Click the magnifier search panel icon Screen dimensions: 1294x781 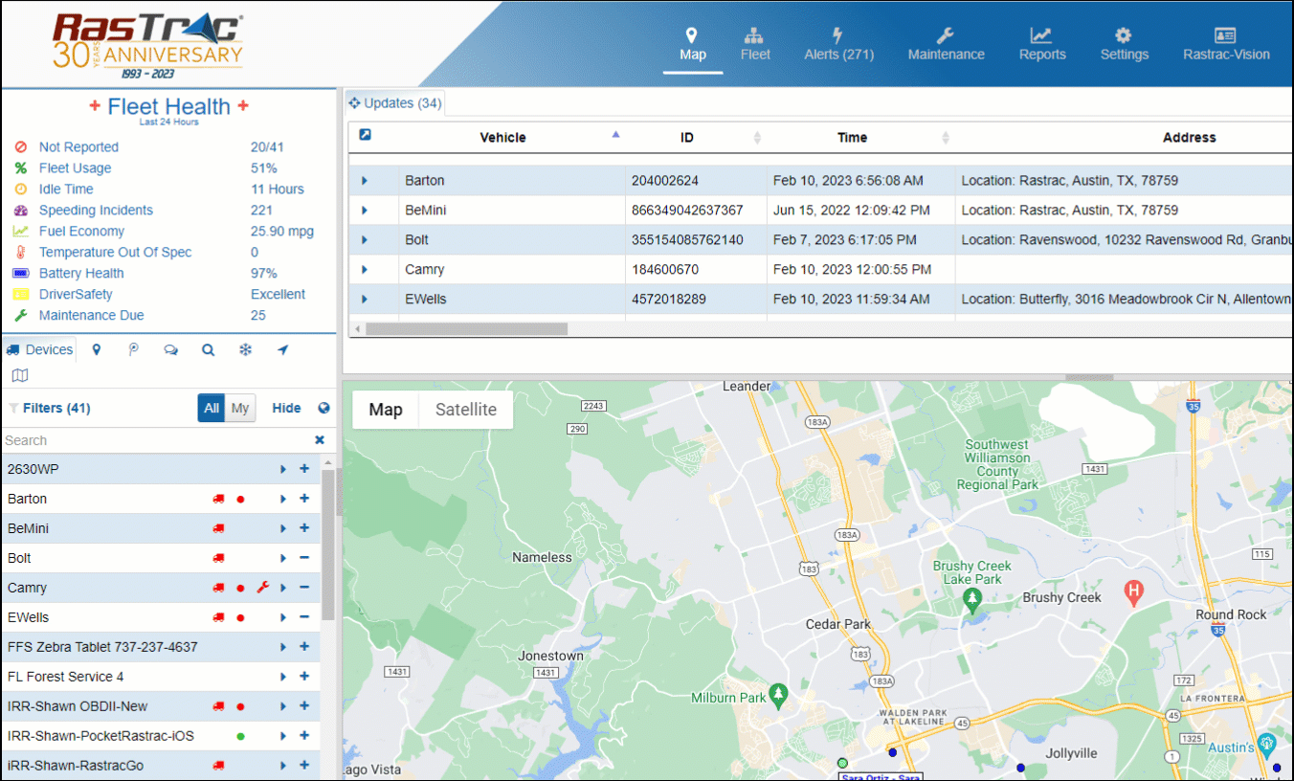point(208,350)
